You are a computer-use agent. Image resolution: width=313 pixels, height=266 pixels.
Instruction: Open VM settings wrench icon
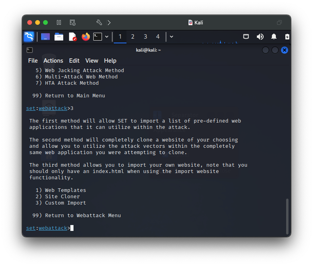click(99, 22)
